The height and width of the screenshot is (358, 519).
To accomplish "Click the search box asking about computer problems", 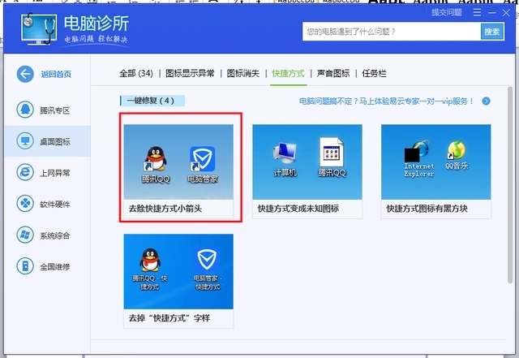I will point(389,32).
